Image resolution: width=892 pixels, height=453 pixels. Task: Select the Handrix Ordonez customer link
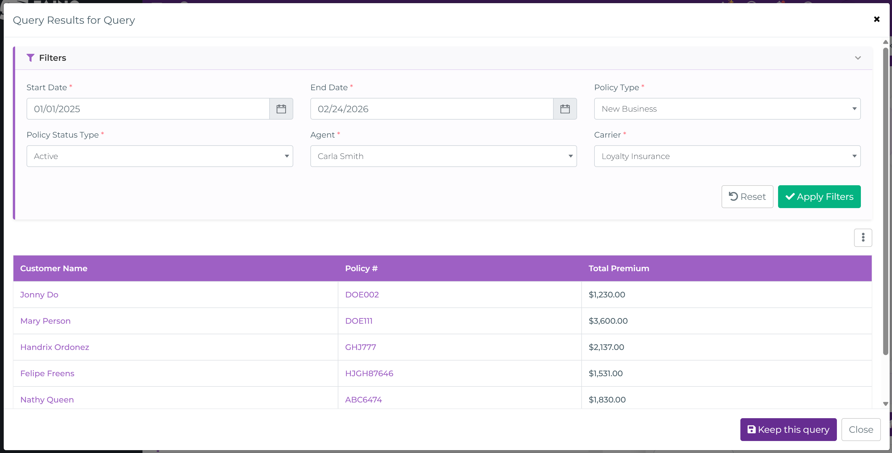tap(54, 347)
